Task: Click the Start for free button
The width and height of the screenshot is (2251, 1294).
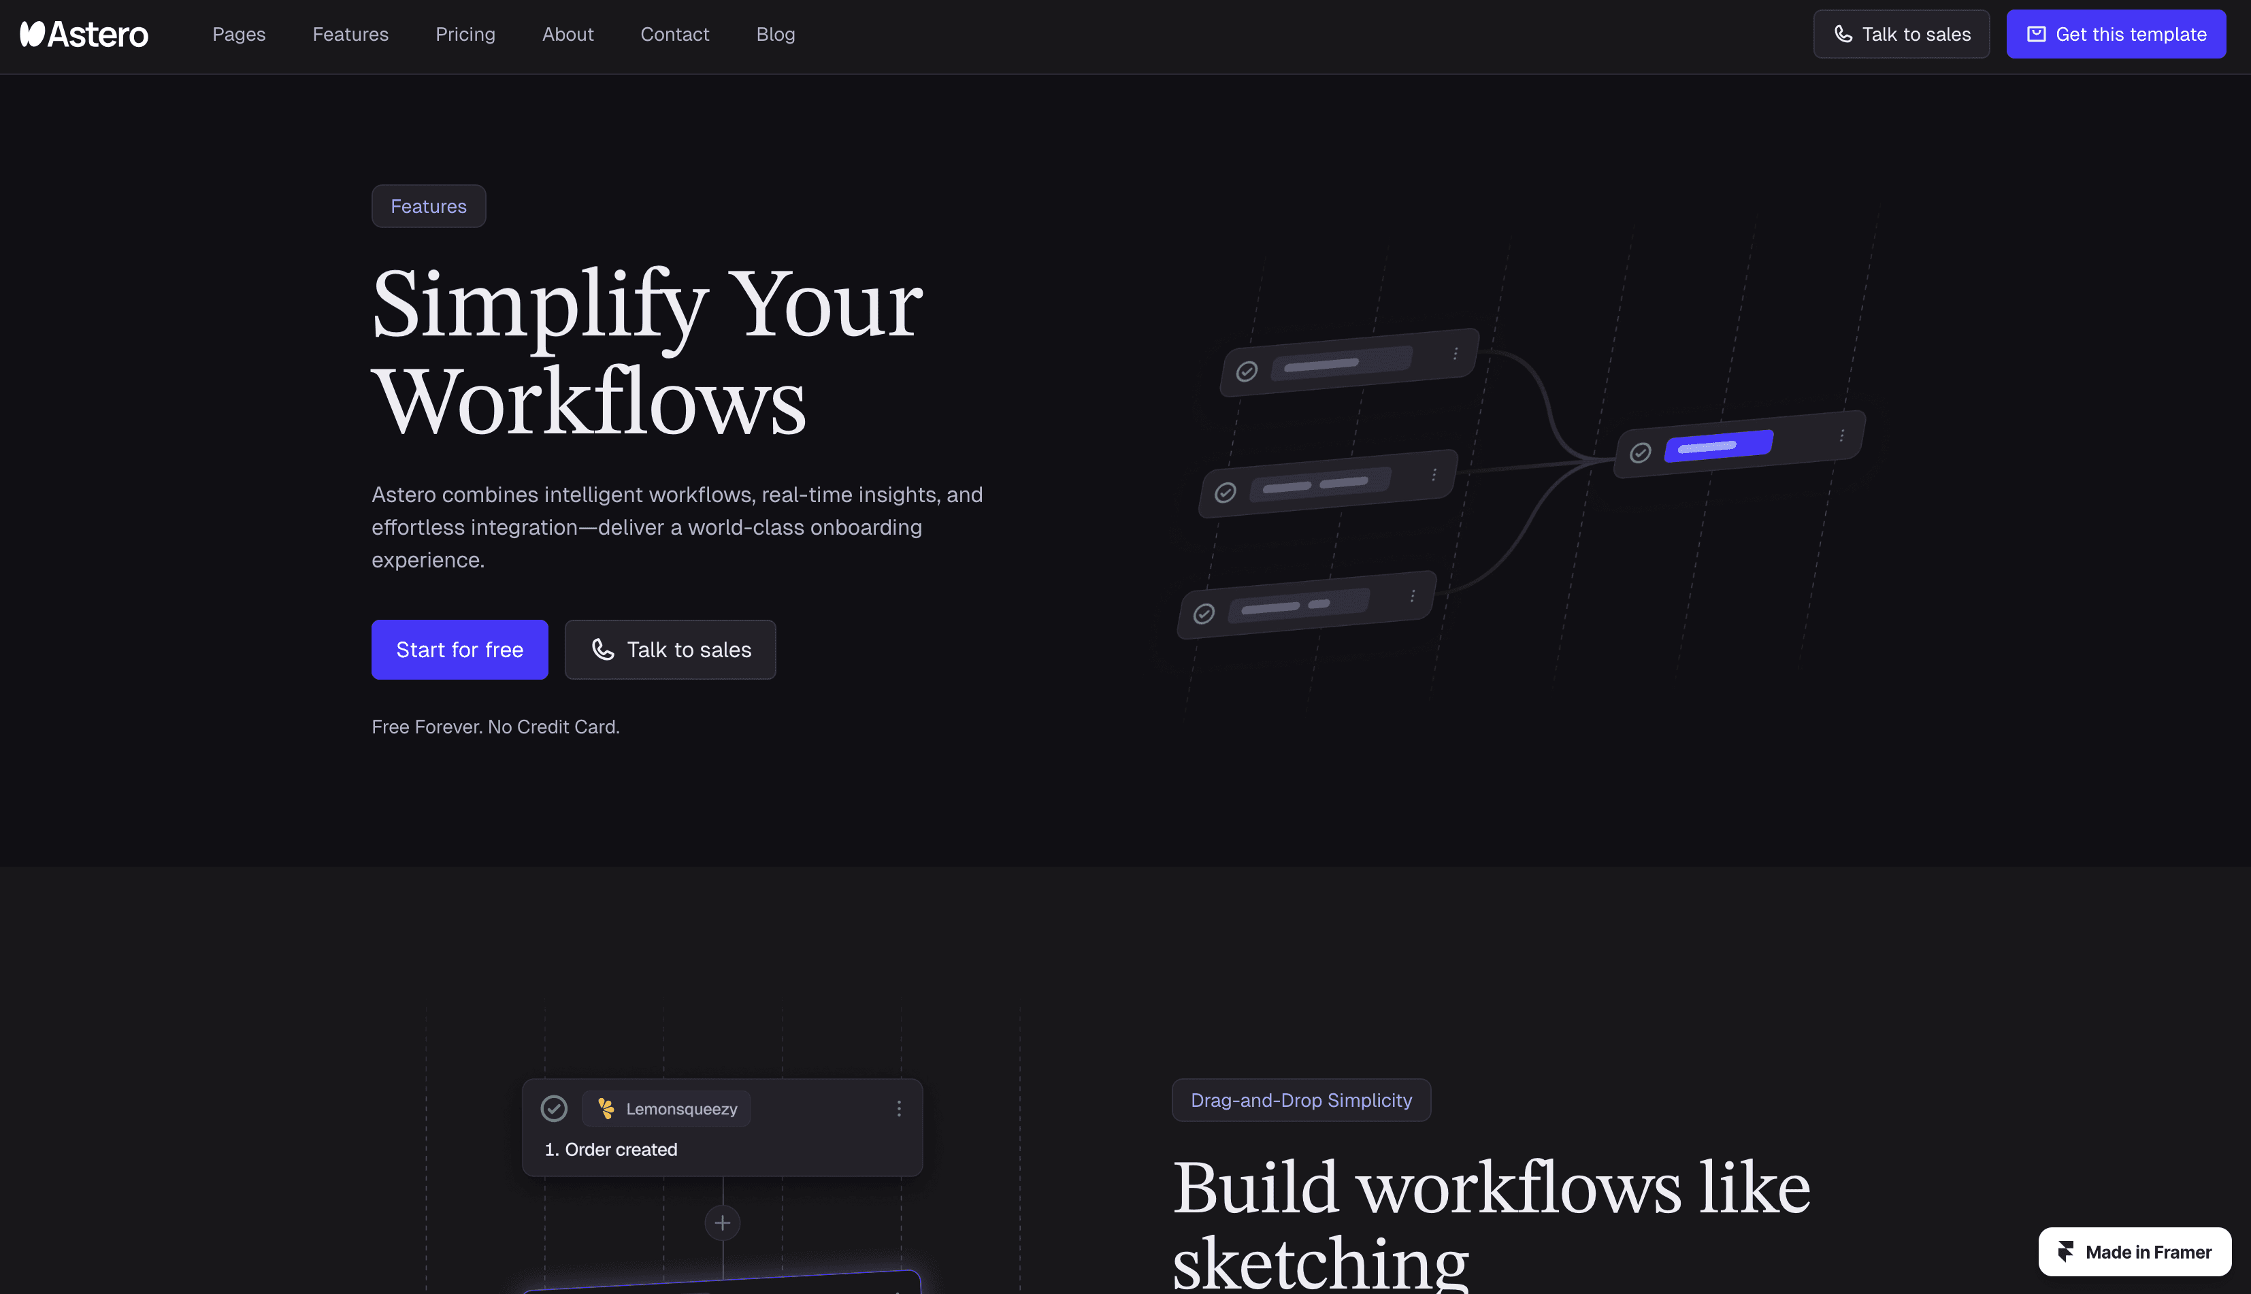Action: tap(459, 650)
